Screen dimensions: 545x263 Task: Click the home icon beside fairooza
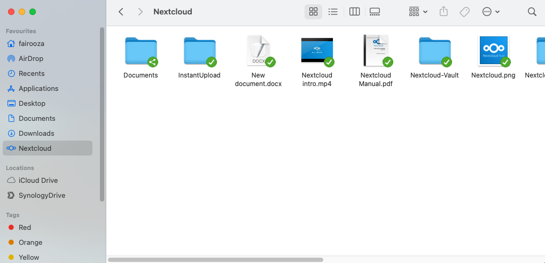[11, 44]
